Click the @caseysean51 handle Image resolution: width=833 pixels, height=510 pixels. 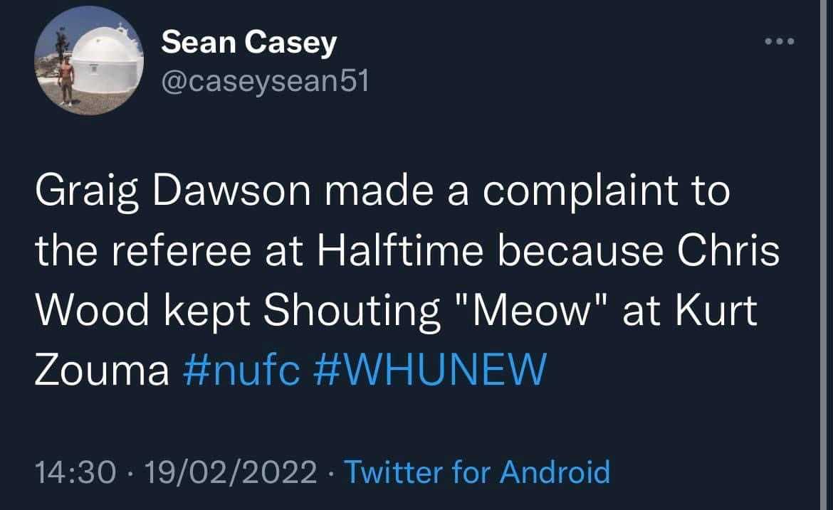265,83
